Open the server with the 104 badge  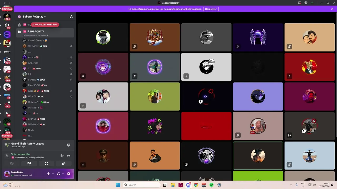click(7, 17)
